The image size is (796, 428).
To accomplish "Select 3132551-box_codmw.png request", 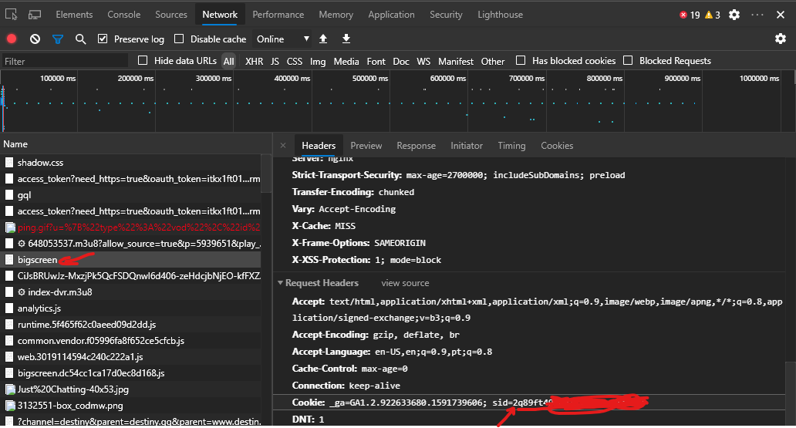I will pyautogui.click(x=130, y=406).
